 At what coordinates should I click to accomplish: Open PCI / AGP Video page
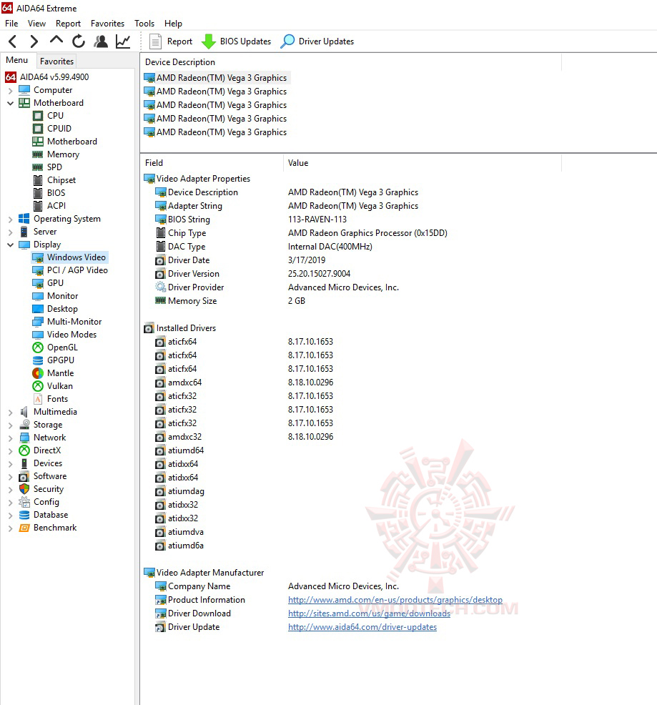coord(70,270)
